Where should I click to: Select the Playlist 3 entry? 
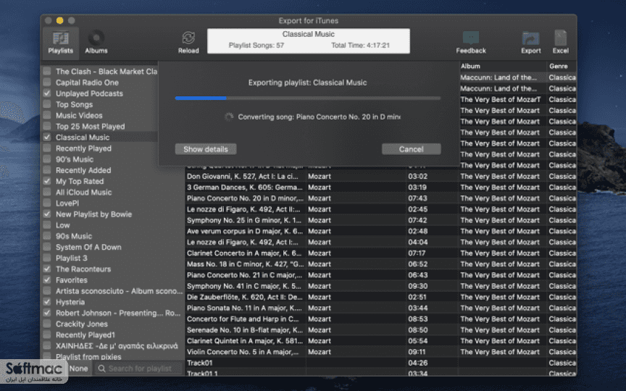click(x=72, y=258)
